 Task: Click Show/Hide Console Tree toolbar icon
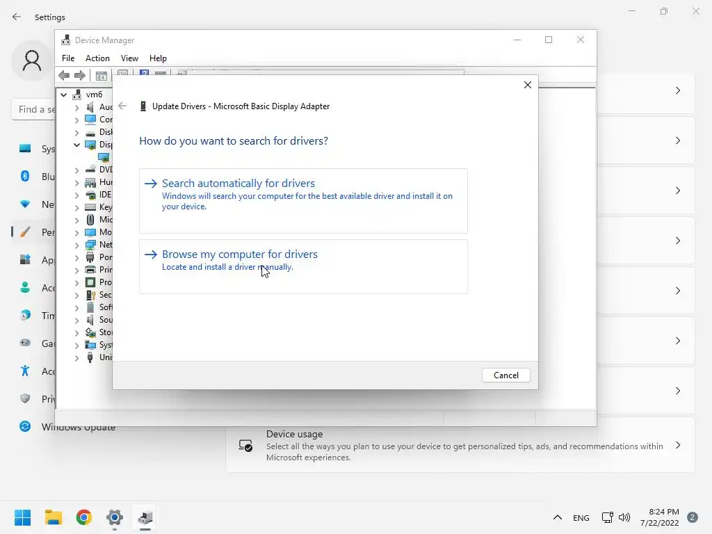(x=102, y=76)
